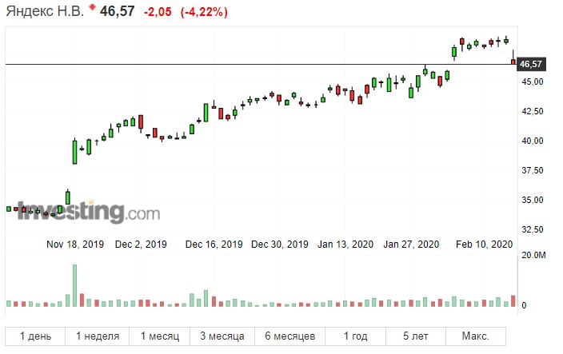Click the 37,50 price axis label
This screenshot has width=563, height=354.
533,170
